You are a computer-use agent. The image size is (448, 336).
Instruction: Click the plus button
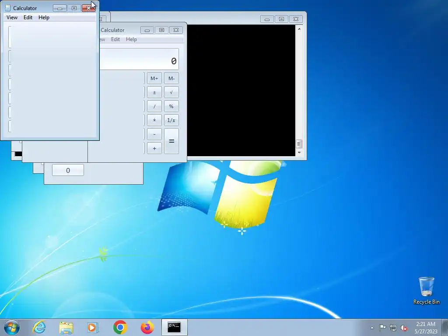coord(154,148)
